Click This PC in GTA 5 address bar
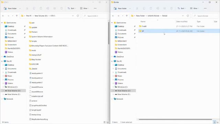This screenshot has height=124, width=220. 29,16
